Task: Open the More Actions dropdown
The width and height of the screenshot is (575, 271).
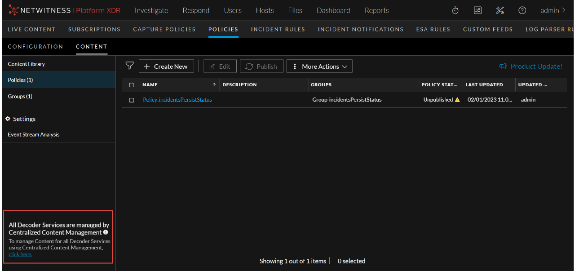Action: tap(319, 66)
